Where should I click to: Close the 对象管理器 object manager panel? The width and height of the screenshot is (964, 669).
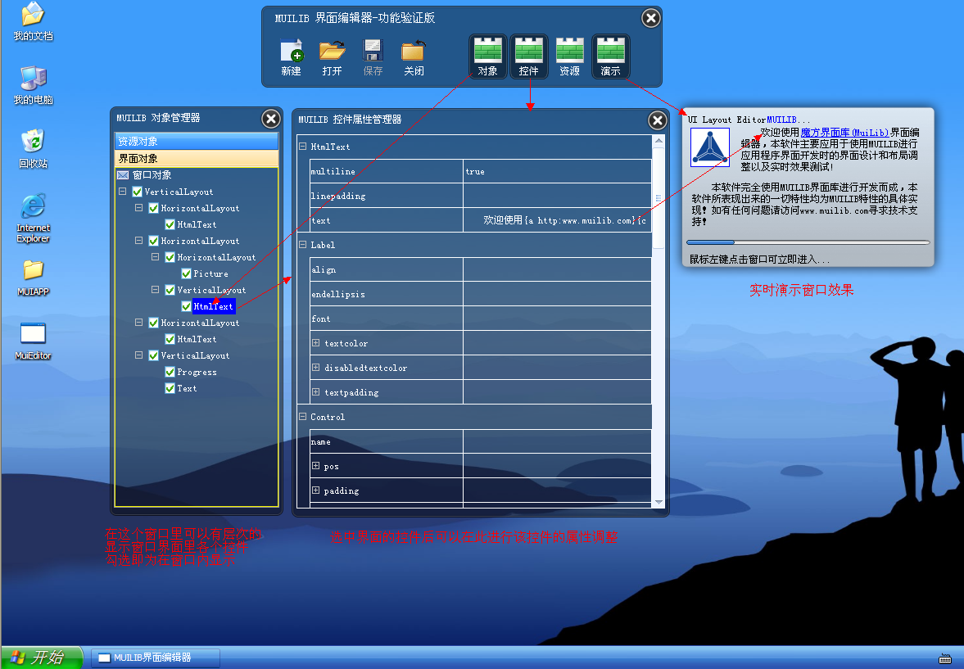[271, 119]
